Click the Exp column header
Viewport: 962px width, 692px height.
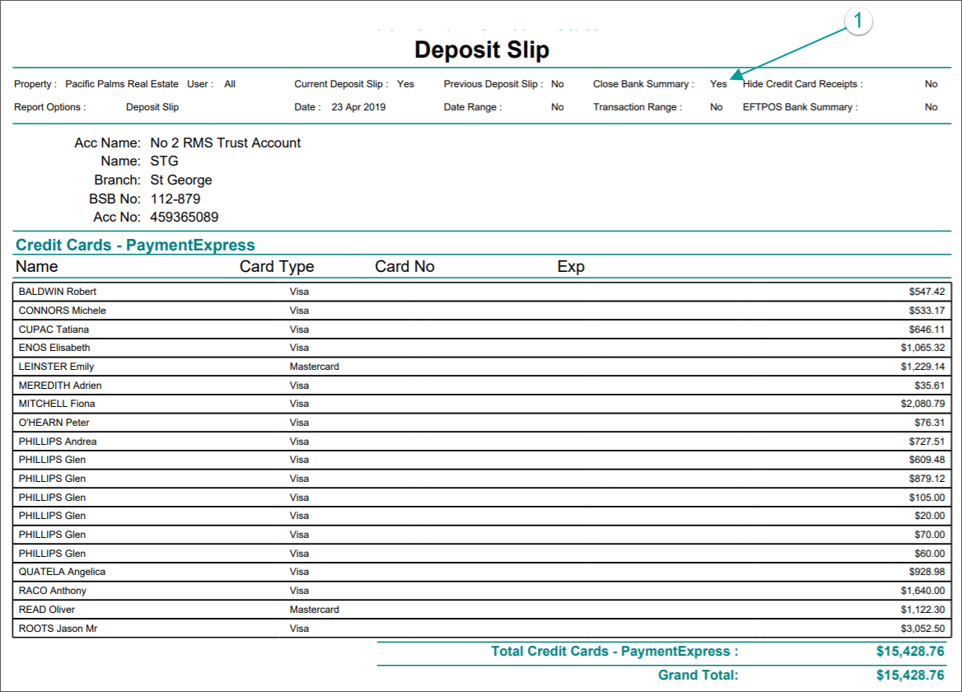(571, 266)
